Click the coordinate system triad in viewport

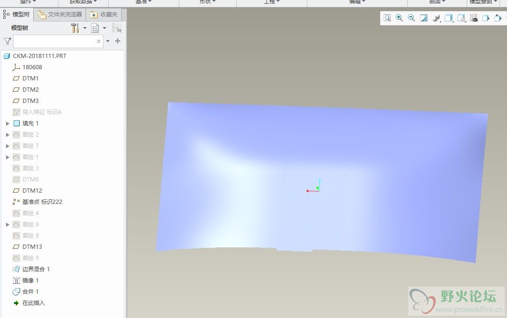pyautogui.click(x=314, y=187)
